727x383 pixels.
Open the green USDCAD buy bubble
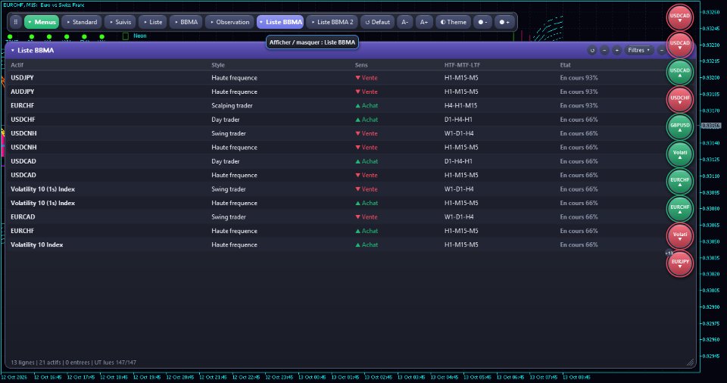coord(680,71)
